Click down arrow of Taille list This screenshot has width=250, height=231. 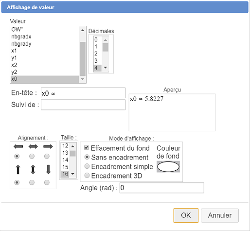click(73, 174)
